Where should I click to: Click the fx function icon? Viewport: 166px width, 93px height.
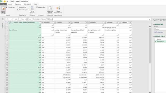[16, 19]
